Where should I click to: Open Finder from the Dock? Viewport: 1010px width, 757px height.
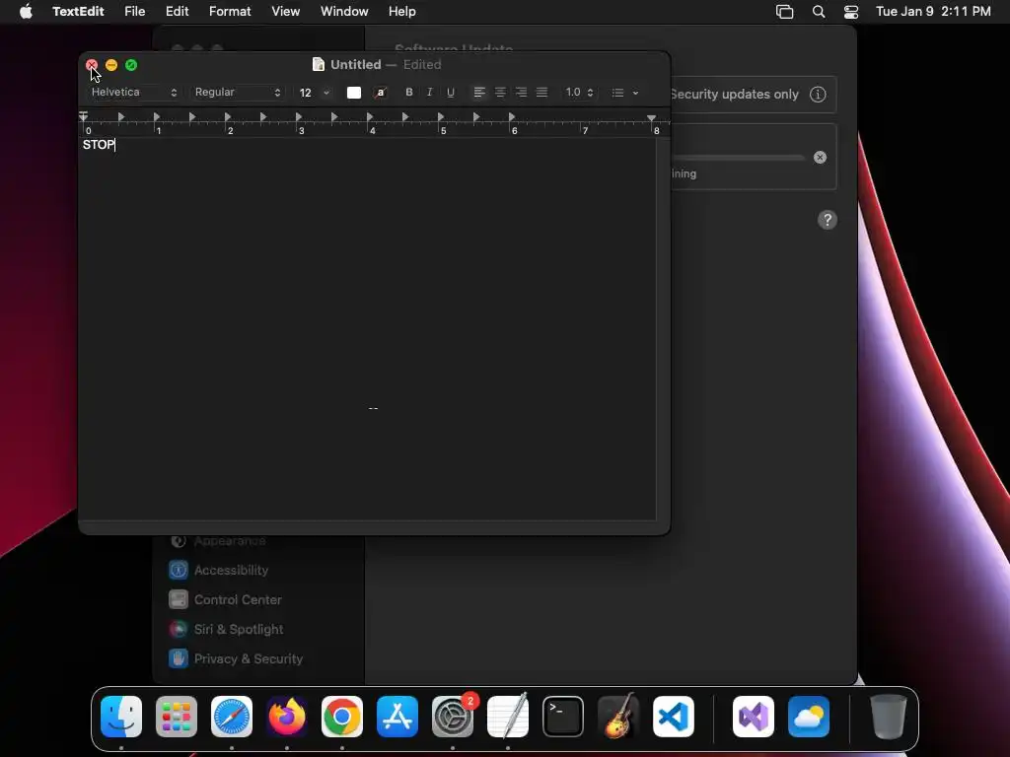tap(121, 717)
